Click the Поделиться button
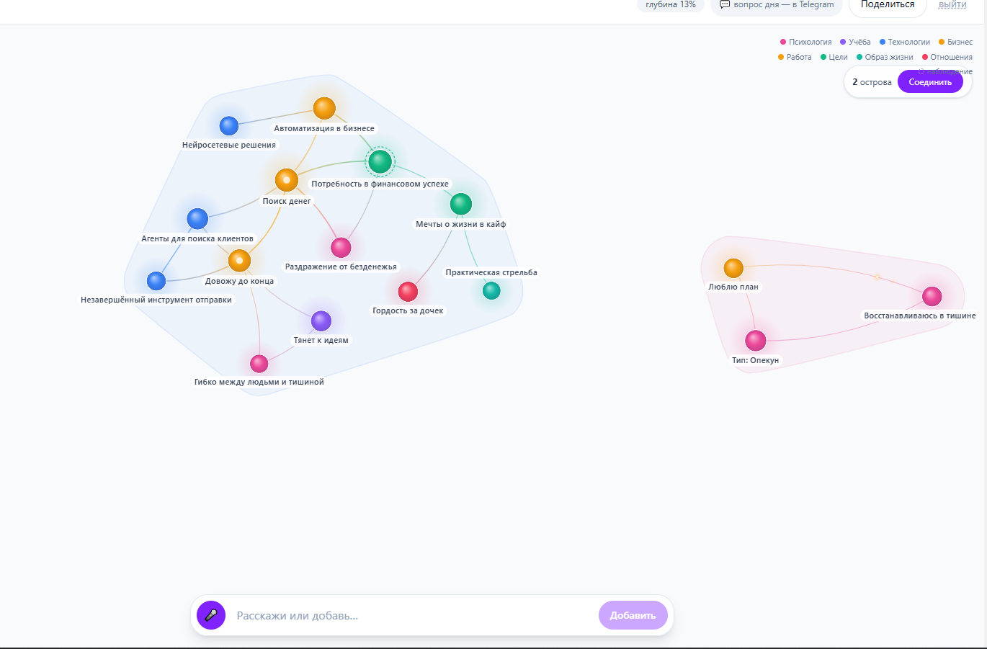The image size is (987, 649). pyautogui.click(x=888, y=5)
